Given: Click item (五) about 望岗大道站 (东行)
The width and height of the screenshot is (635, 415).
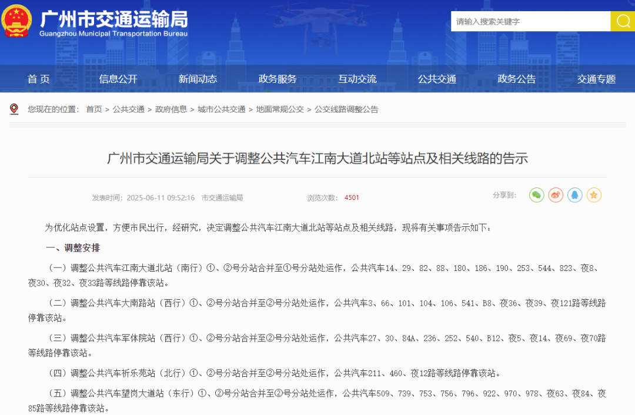Looking at the screenshot, I should (x=317, y=401).
